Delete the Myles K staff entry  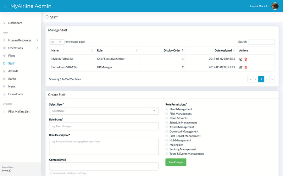point(246,59)
